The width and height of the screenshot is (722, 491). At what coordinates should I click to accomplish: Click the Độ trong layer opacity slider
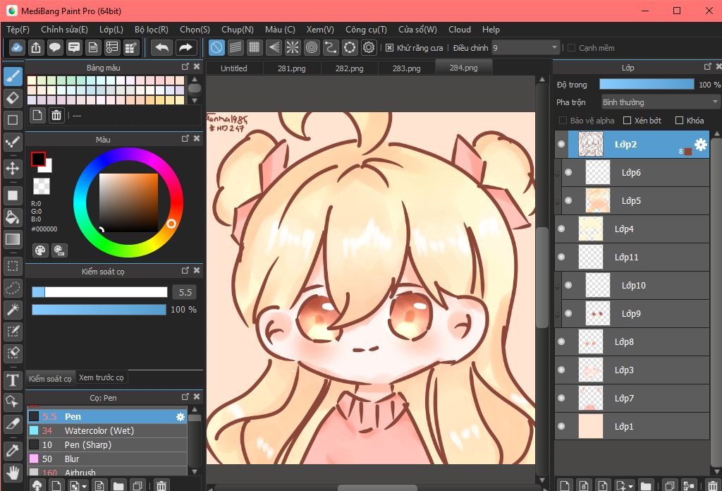[x=647, y=84]
